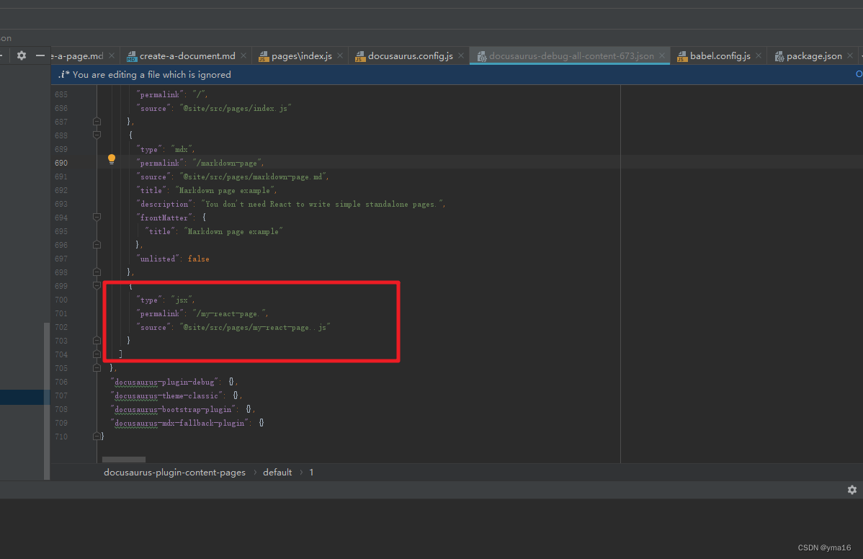
Task: Click the "@site/src/pages/markdown-page.md" source value
Action: [x=254, y=176]
